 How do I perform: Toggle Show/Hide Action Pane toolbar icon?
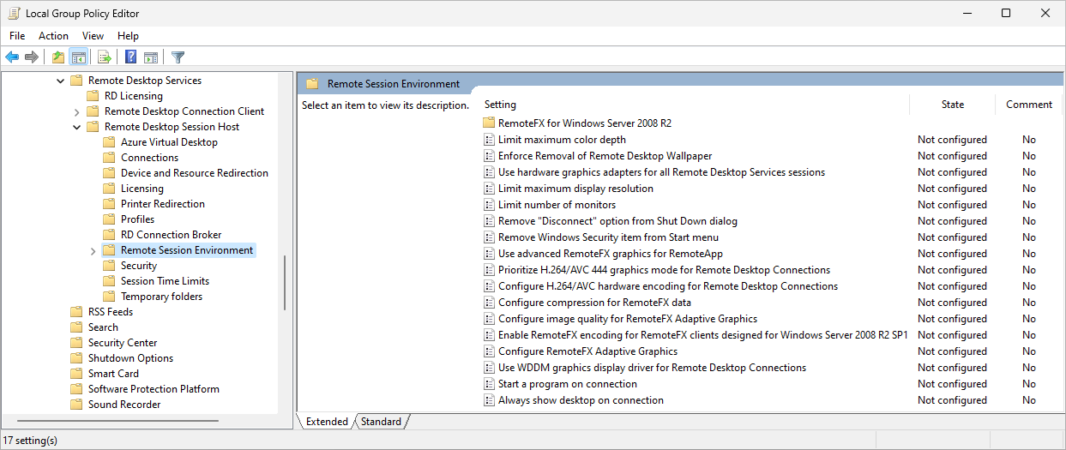coord(151,57)
